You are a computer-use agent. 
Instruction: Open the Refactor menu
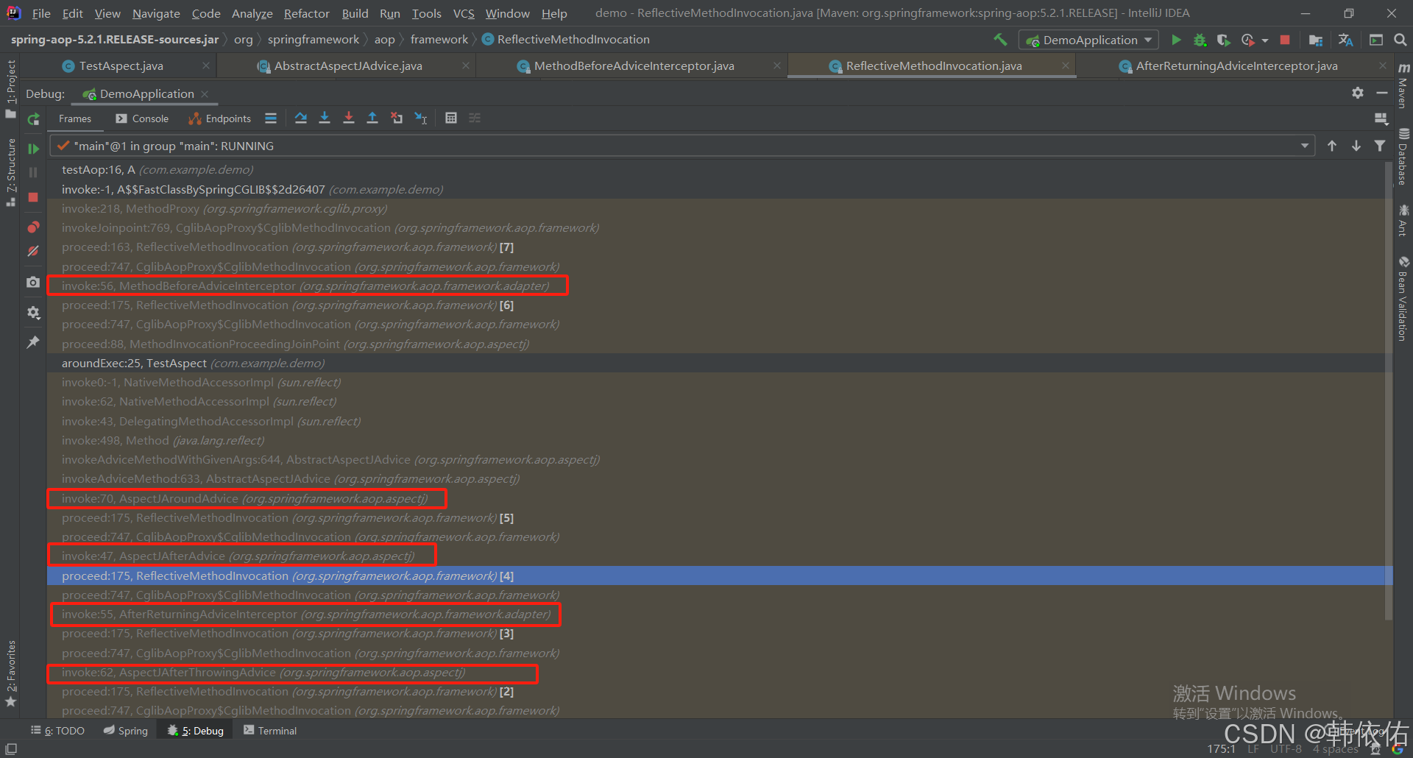coord(306,13)
